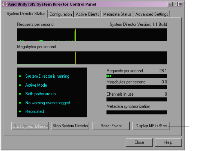Click the Megabytes per second history graph
The height and width of the screenshot is (151, 214).
tap(92, 58)
